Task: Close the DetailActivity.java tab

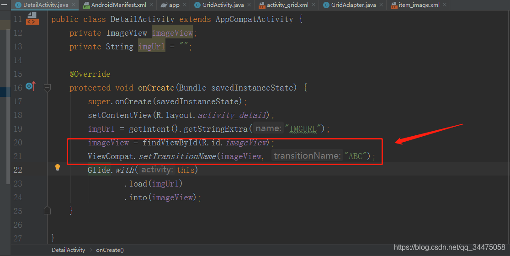Action: point(74,5)
